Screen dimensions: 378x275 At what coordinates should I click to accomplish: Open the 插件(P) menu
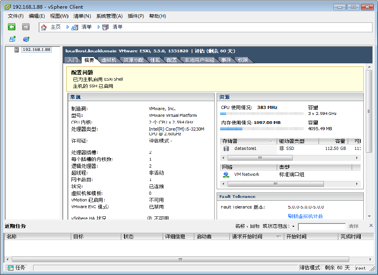[136, 16]
